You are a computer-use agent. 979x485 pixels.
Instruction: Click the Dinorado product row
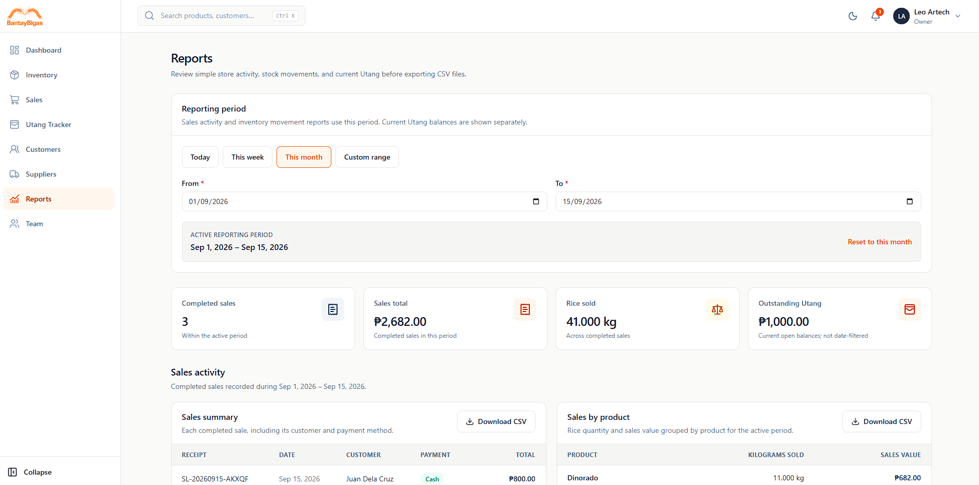coord(744,478)
